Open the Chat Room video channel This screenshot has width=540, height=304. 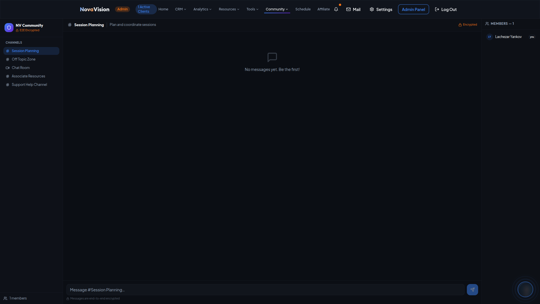tap(21, 68)
